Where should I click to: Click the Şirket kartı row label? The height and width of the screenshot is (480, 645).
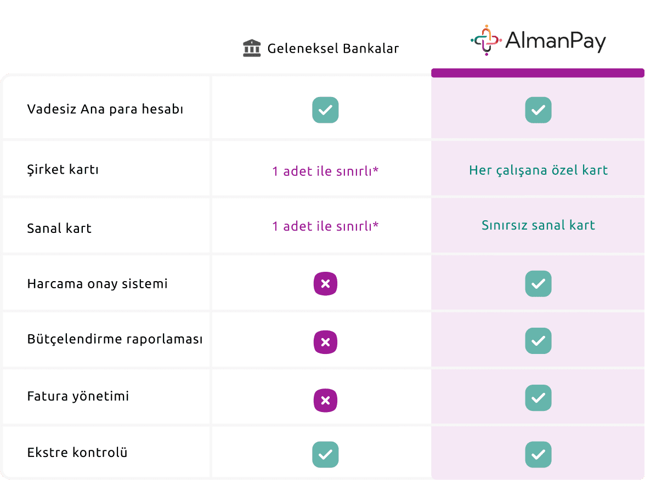(63, 169)
